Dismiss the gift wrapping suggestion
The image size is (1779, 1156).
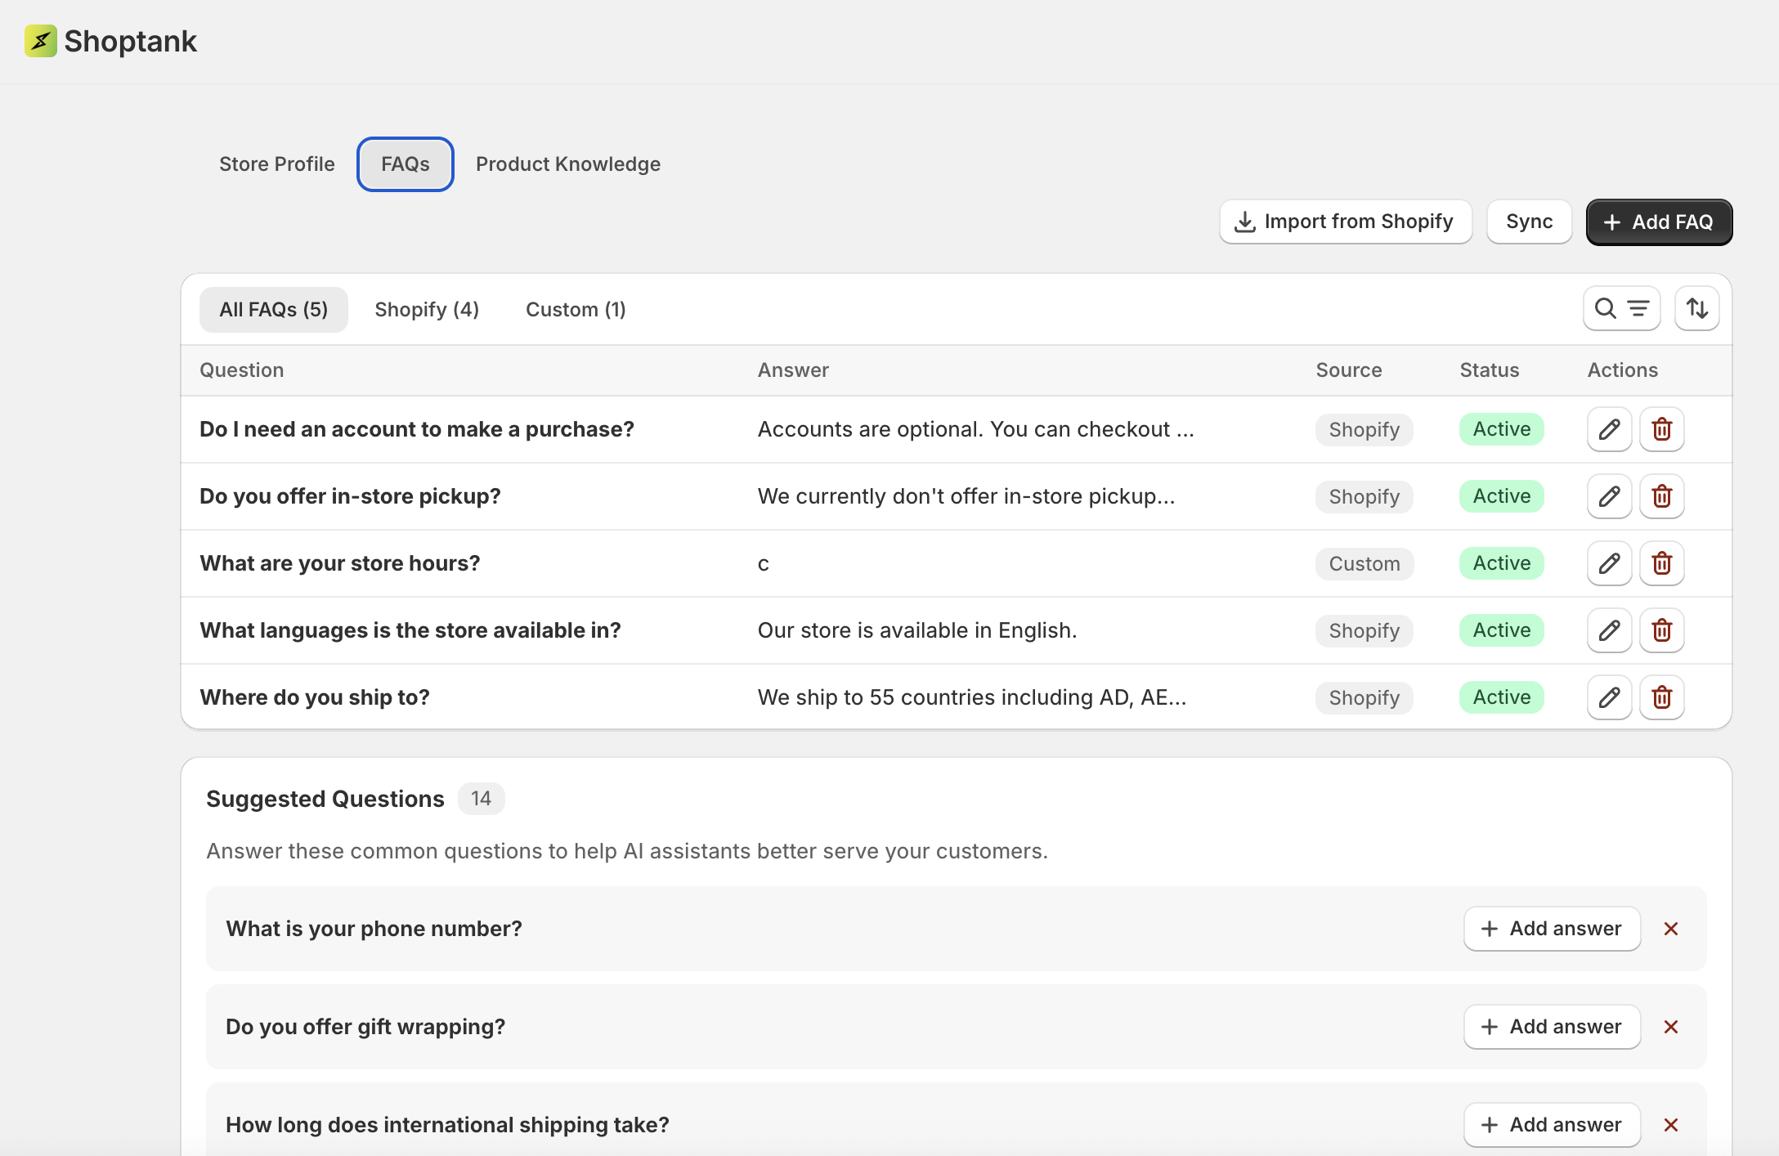[x=1671, y=1027]
